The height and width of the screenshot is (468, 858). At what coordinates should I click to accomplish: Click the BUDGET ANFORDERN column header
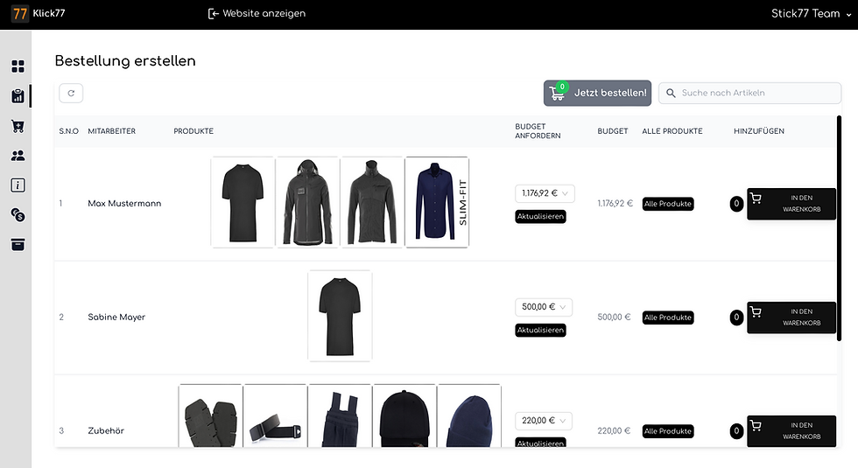[538, 131]
